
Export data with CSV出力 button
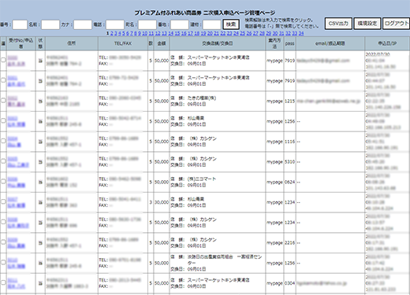pyautogui.click(x=338, y=24)
